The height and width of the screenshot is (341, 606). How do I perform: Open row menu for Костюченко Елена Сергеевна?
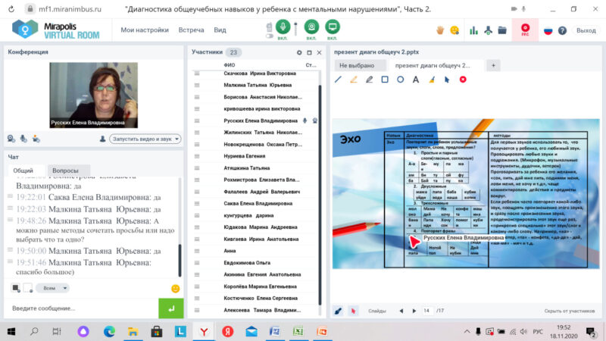197,299
